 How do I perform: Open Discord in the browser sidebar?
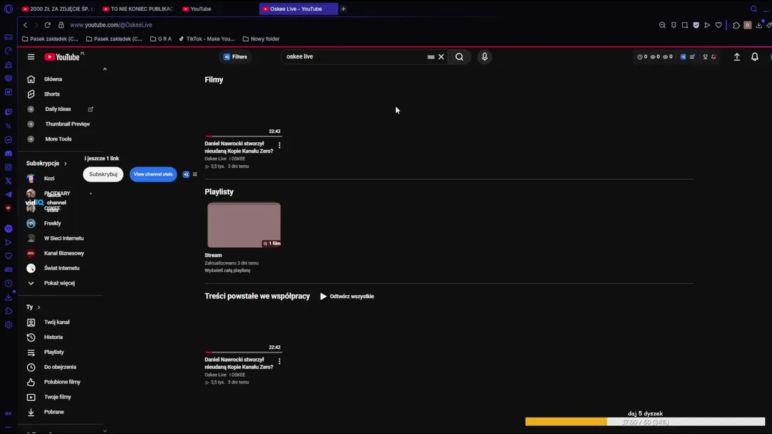(x=8, y=154)
